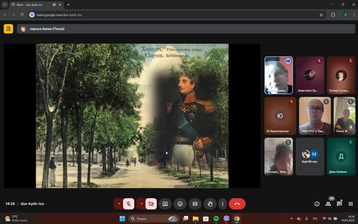Open Microsoft Store on the taskbar

click(206, 219)
